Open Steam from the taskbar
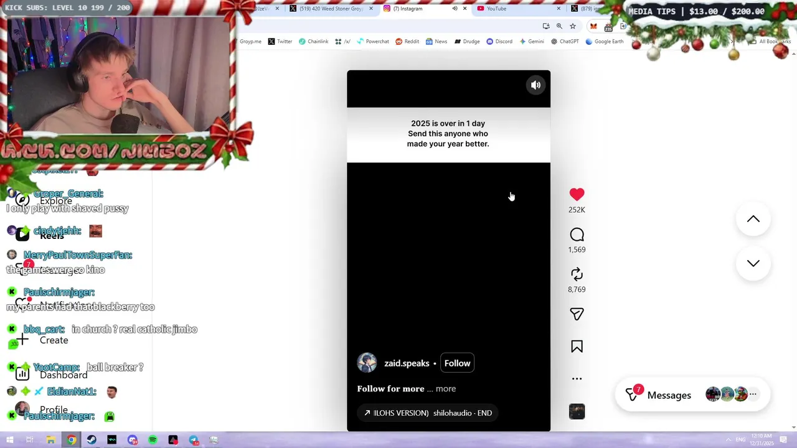Viewport: 797px width, 448px height. click(92, 440)
